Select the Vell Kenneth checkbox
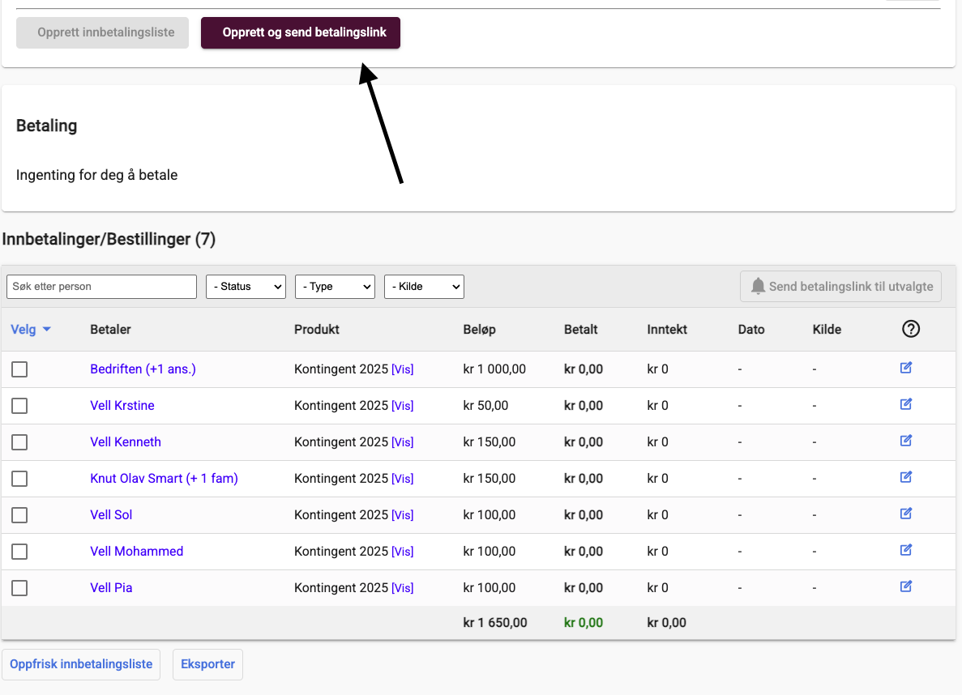This screenshot has width=962, height=695. click(x=19, y=442)
